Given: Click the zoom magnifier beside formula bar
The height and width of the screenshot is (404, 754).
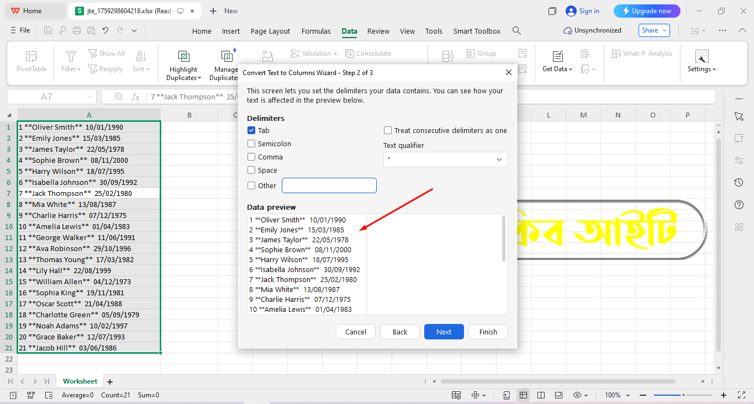Looking at the screenshot, I should pos(118,97).
